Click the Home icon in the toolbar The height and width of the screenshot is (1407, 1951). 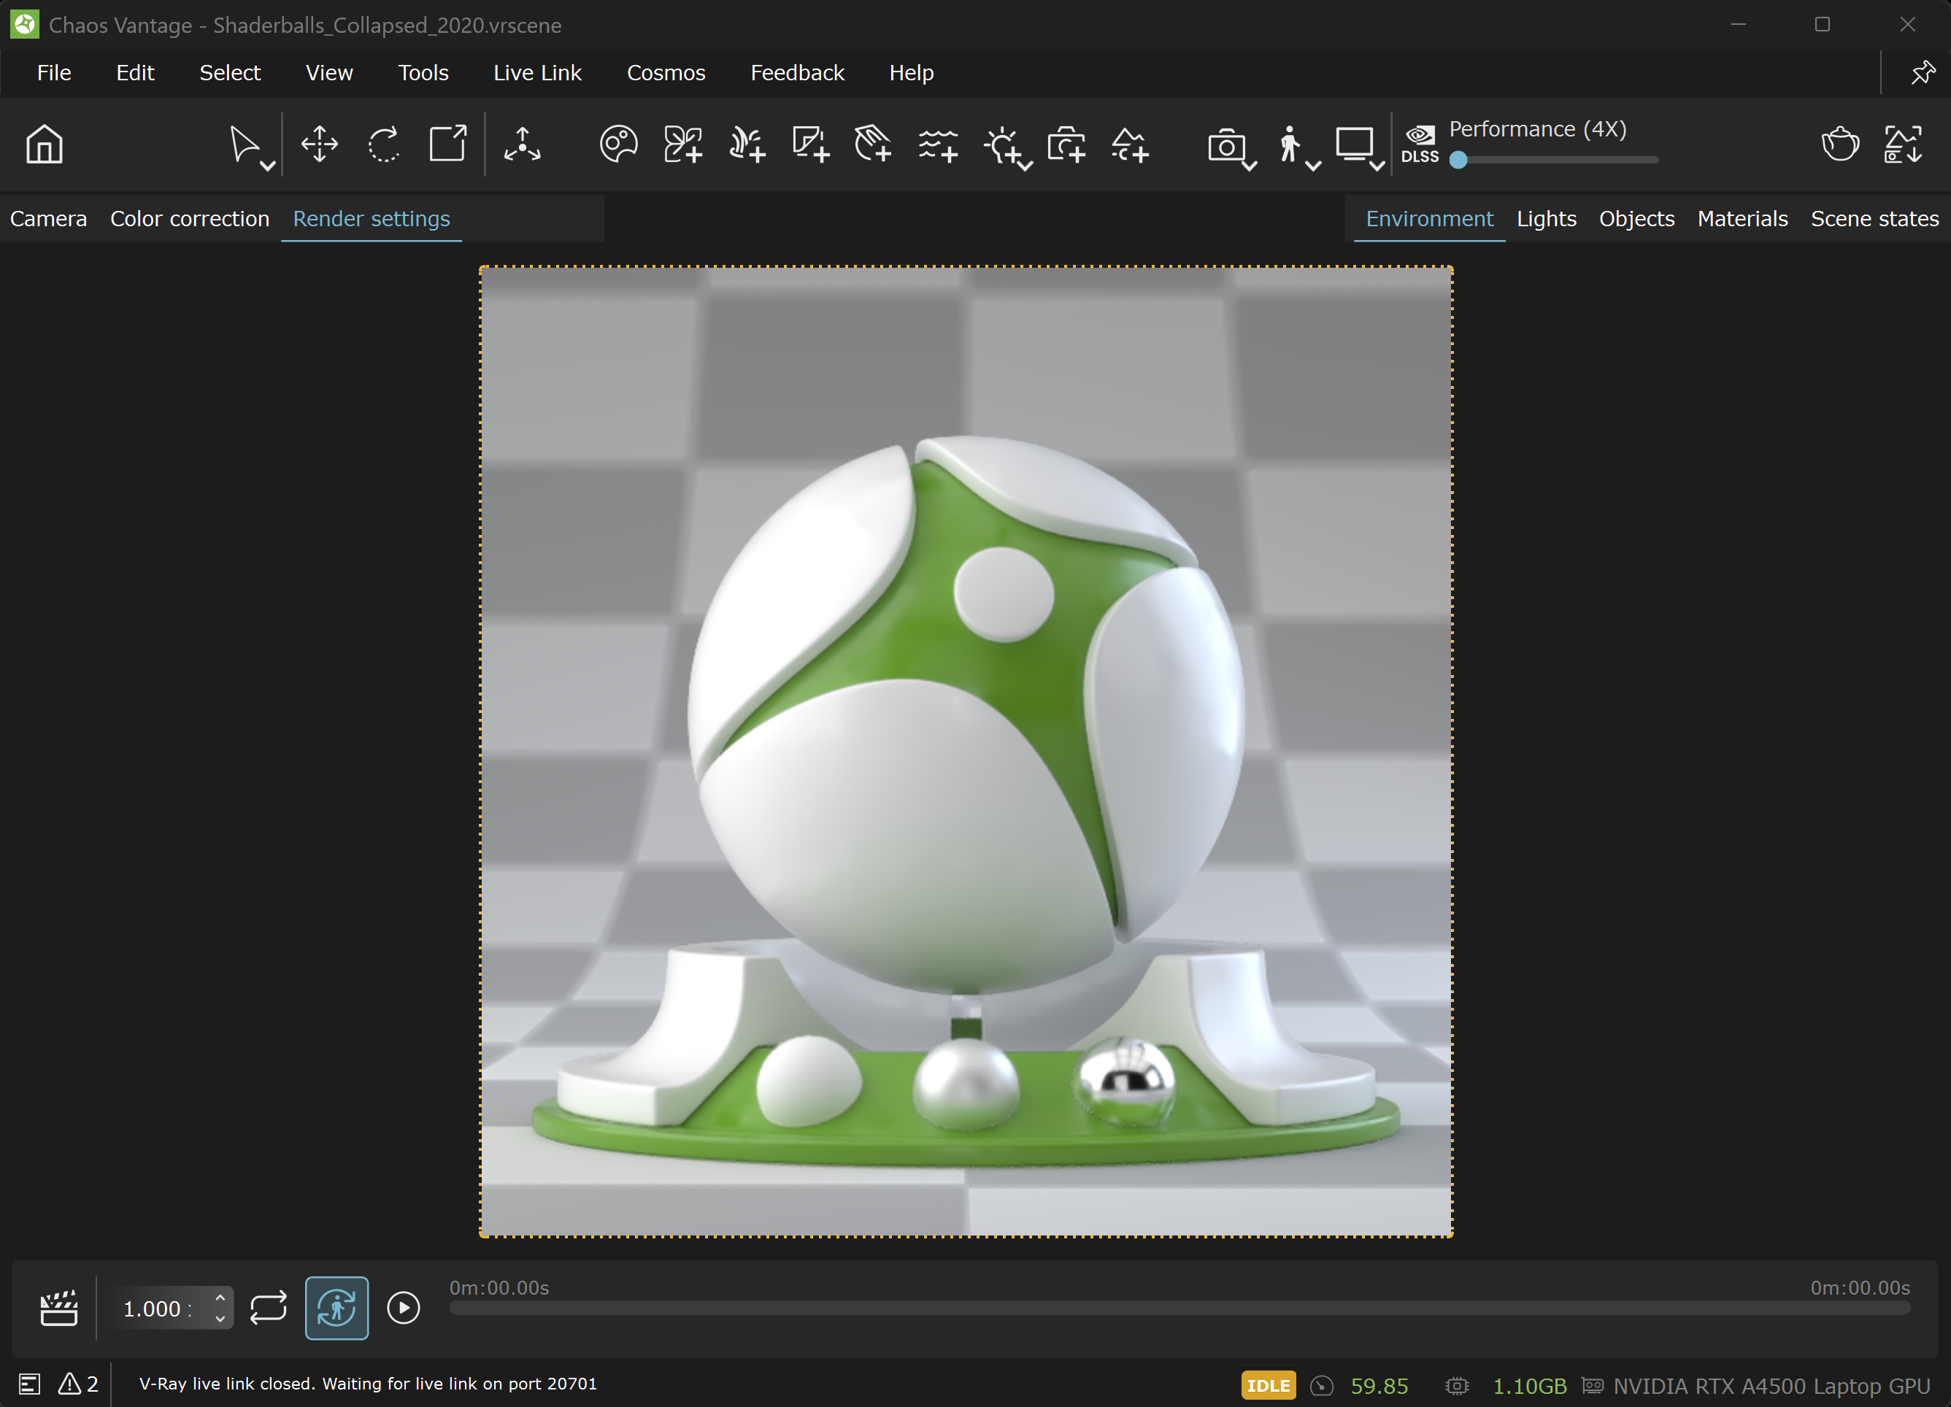coord(44,144)
